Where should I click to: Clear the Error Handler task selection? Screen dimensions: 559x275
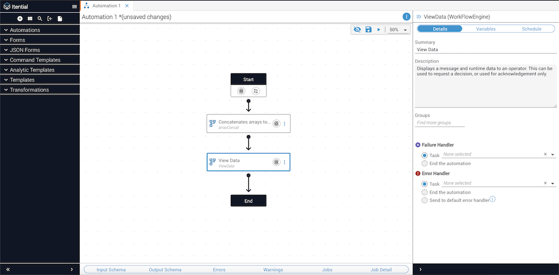(x=545, y=183)
